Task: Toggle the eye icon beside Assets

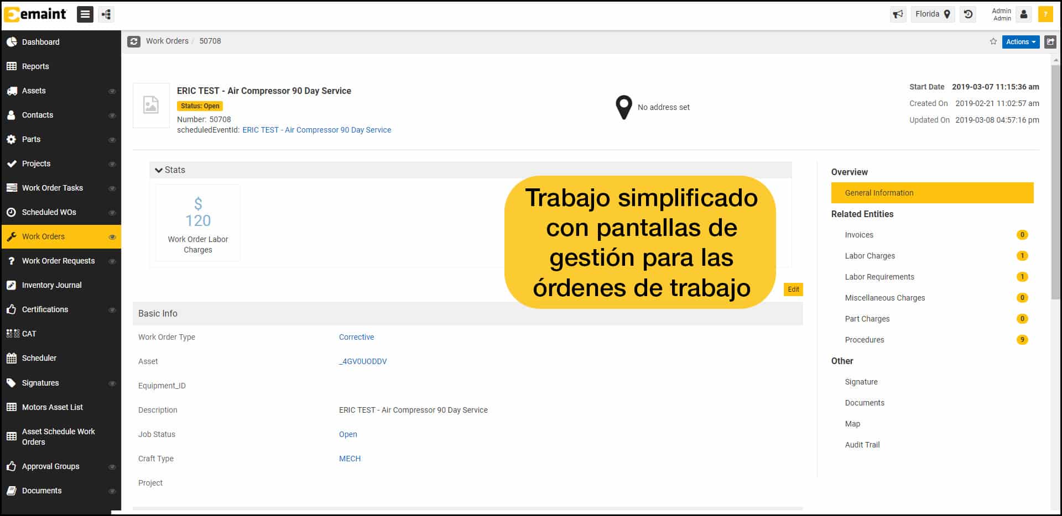Action: click(112, 91)
